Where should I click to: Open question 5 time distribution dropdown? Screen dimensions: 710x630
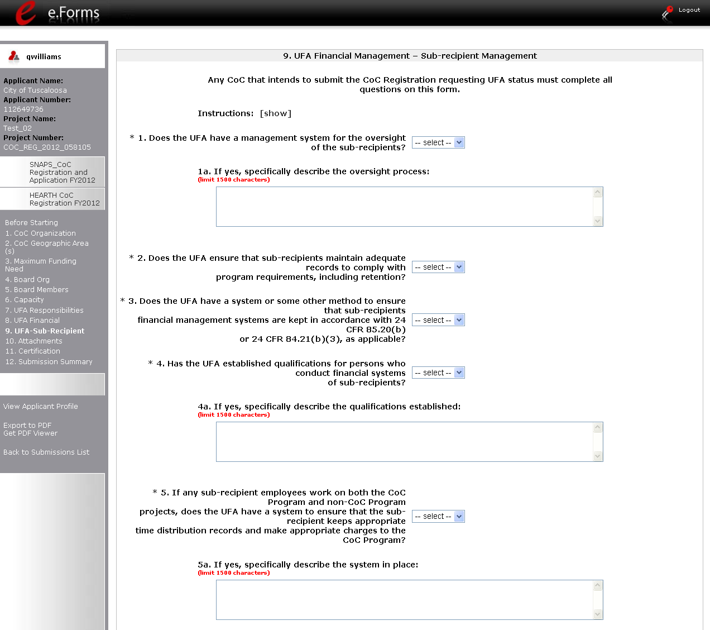[x=438, y=516]
